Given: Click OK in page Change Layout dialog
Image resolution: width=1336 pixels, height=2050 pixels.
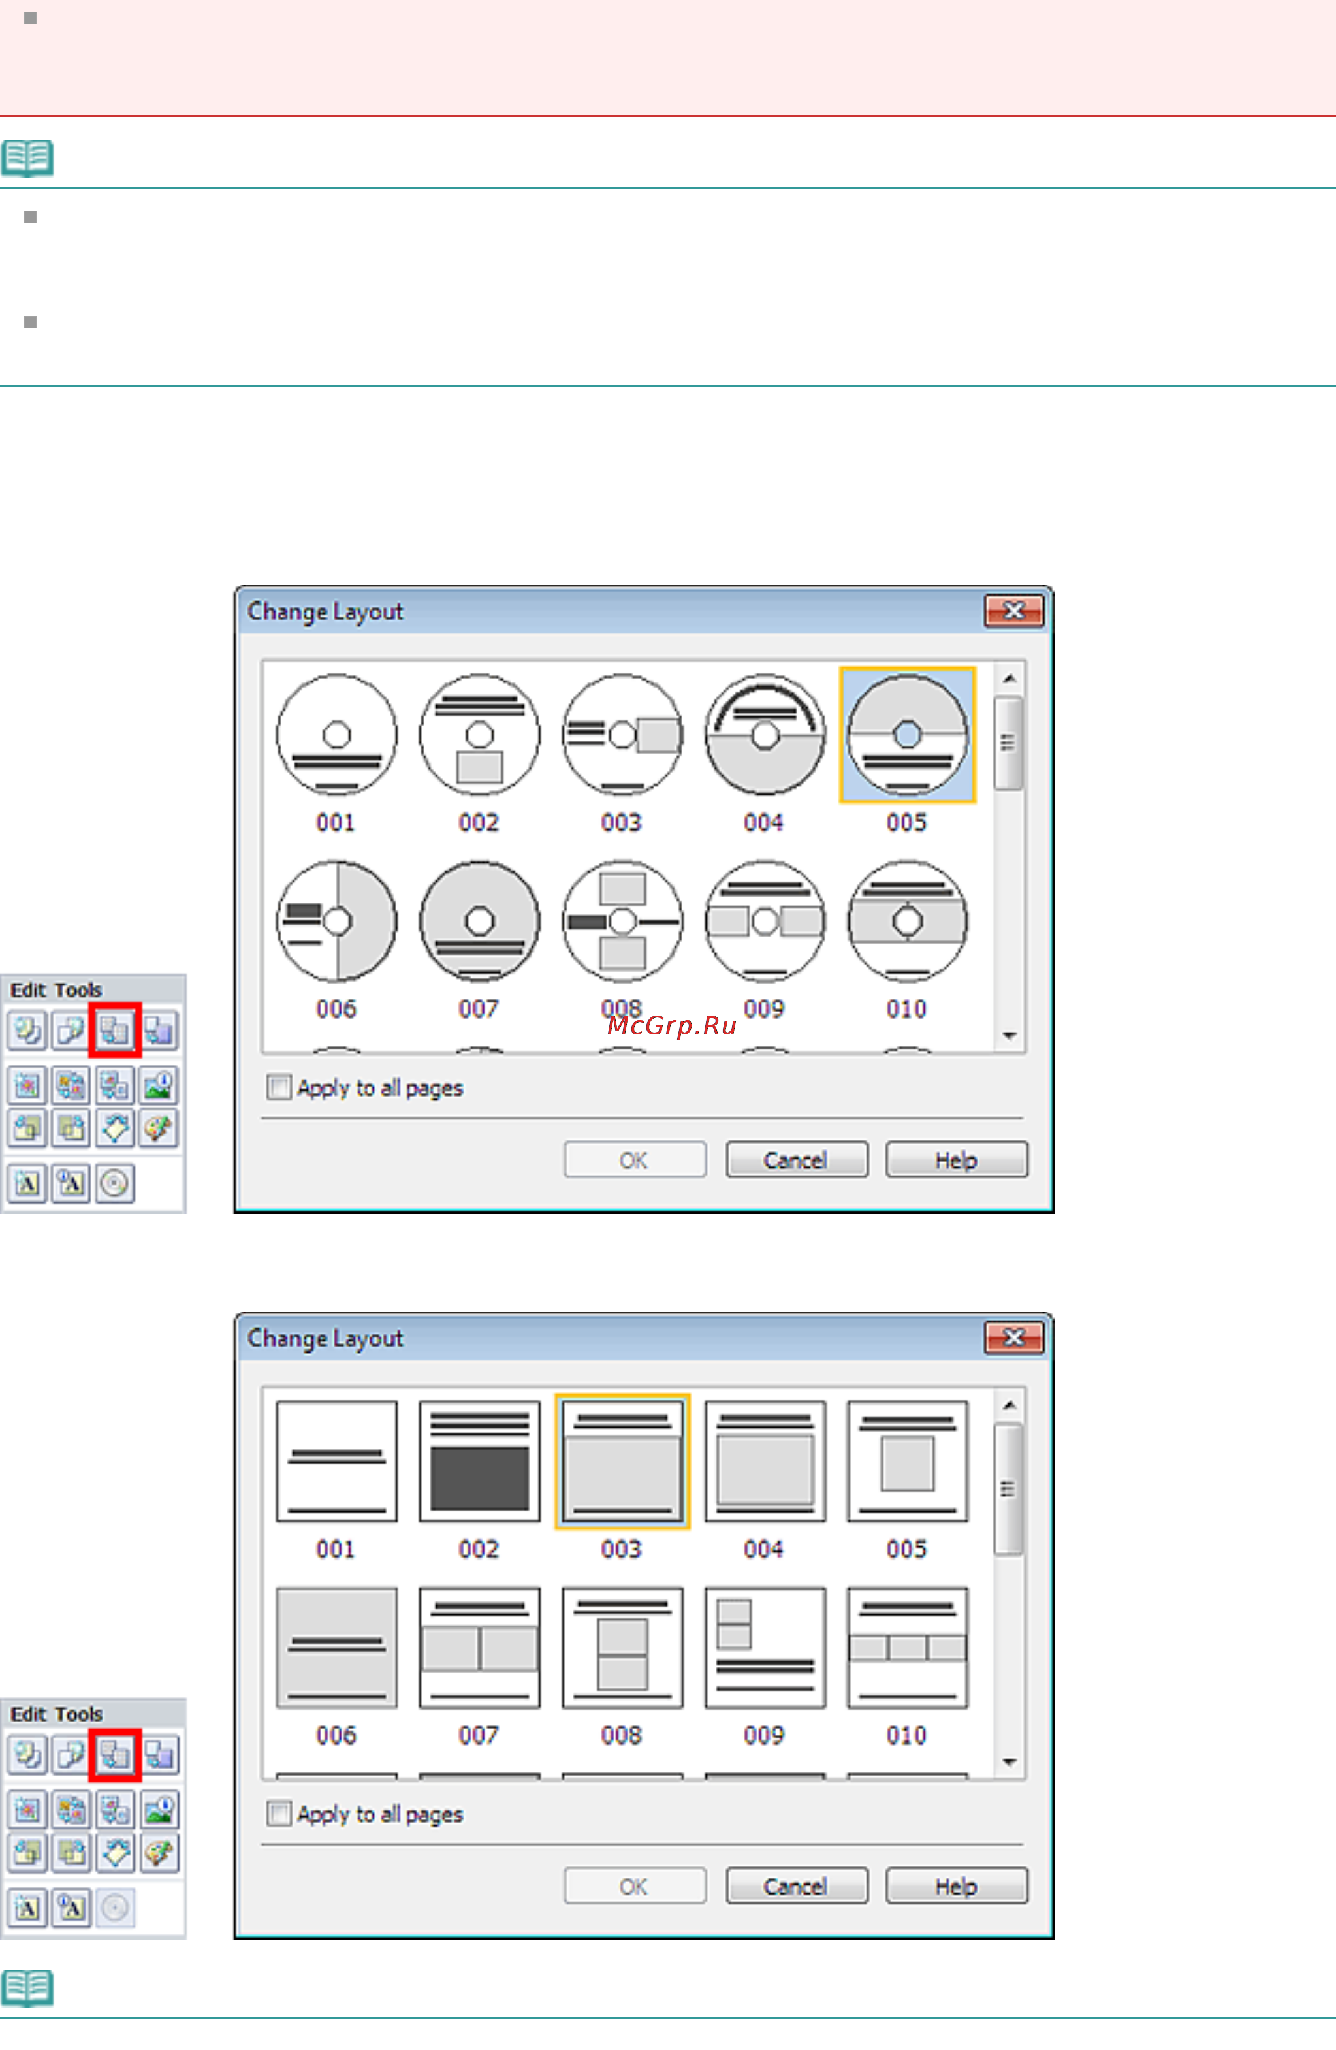Looking at the screenshot, I should coord(635,1885).
